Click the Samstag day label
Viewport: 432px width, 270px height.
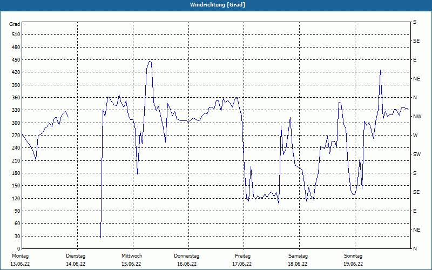point(298,256)
